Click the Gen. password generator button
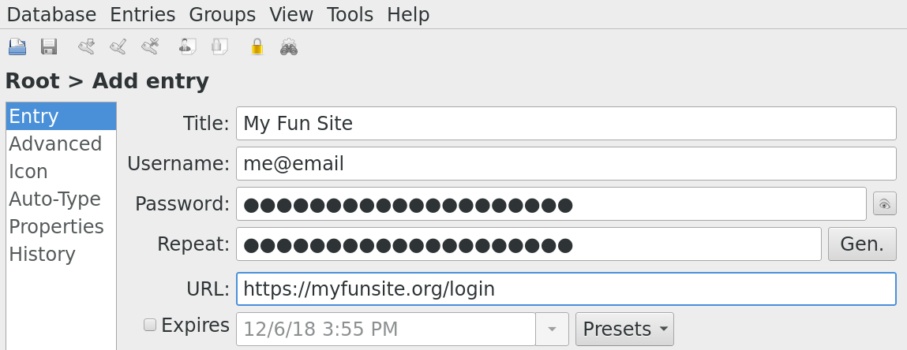Viewport: 907px width, 350px height. (x=862, y=244)
